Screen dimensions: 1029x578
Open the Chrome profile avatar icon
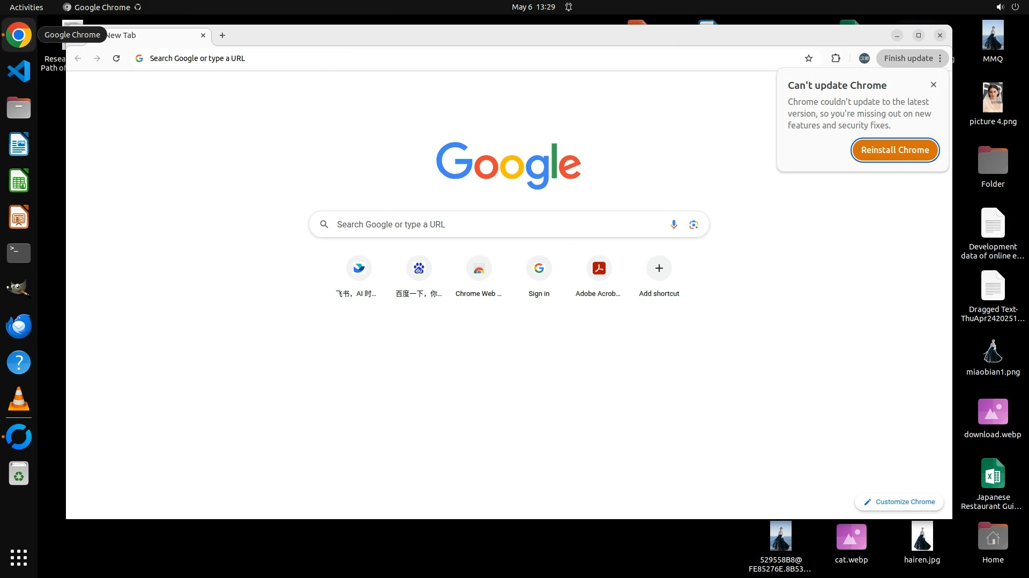tap(864, 58)
